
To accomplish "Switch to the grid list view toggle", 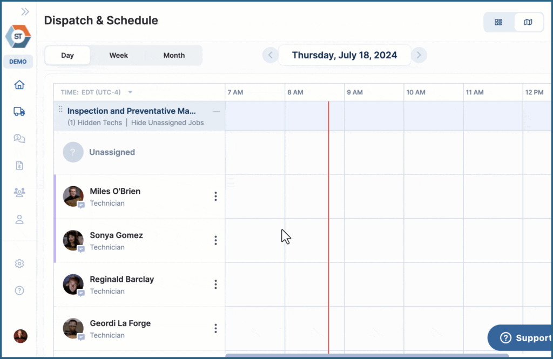I will pos(498,22).
